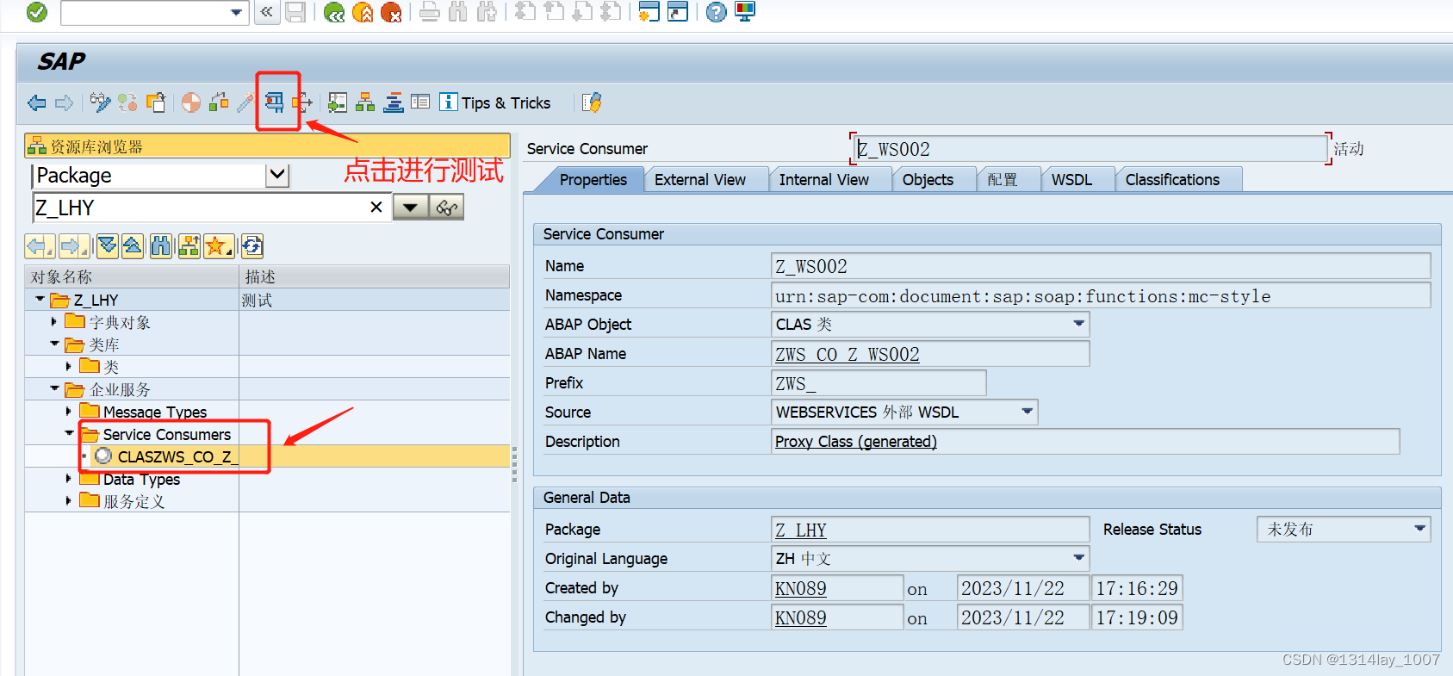
Task: Click the Check syntax circle icon
Action: click(191, 103)
